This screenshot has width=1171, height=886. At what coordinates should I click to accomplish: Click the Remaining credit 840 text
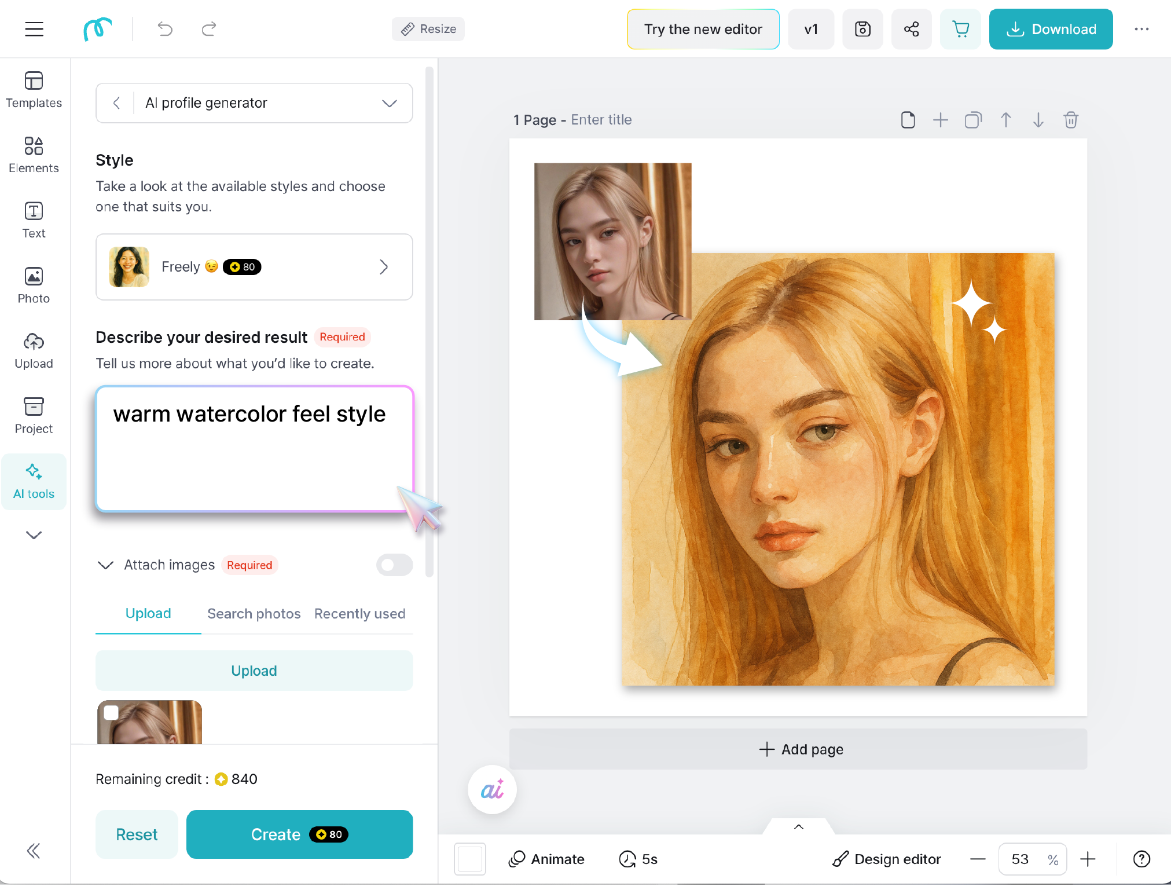pos(177,779)
